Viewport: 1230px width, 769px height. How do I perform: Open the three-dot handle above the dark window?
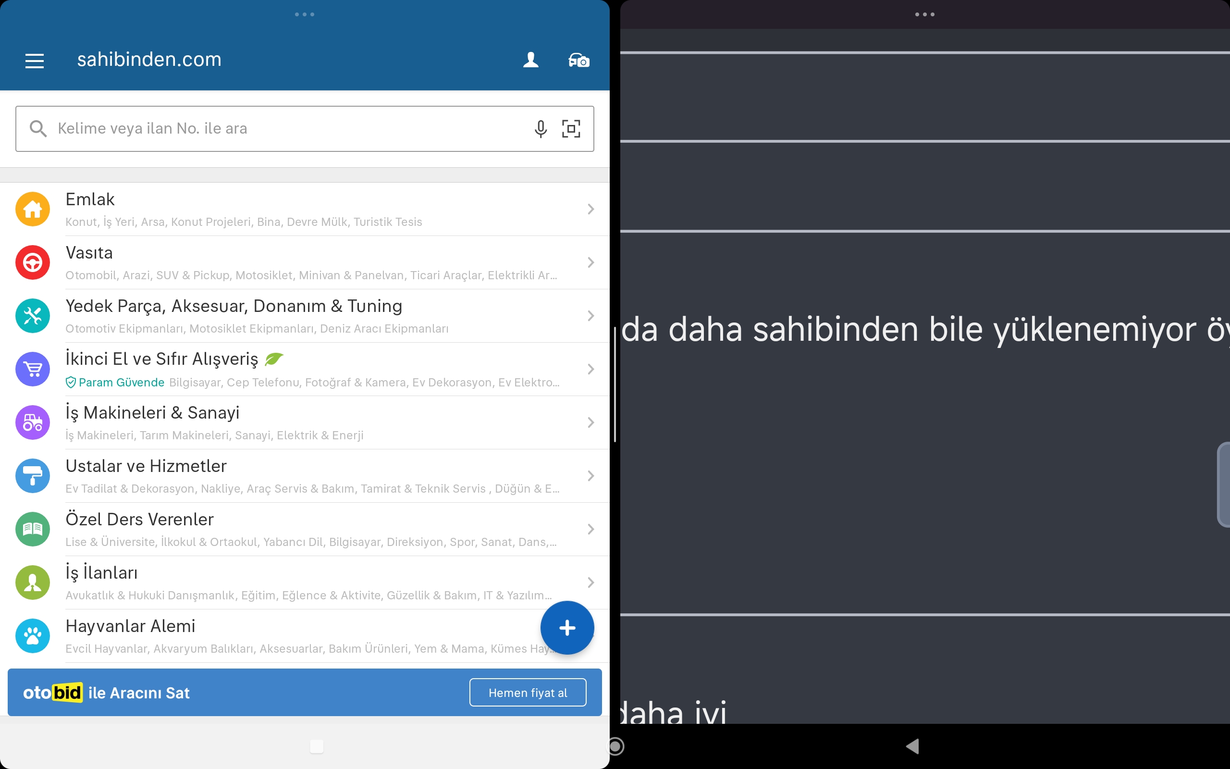pyautogui.click(x=924, y=14)
